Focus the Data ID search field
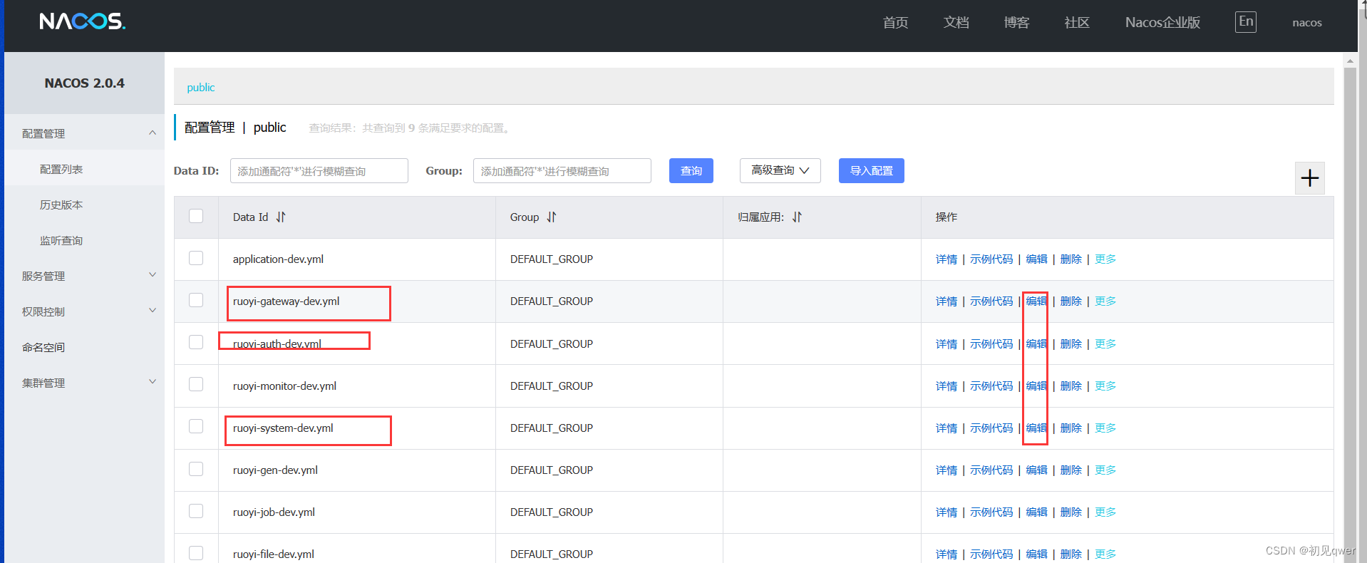The width and height of the screenshot is (1367, 563). [x=319, y=171]
